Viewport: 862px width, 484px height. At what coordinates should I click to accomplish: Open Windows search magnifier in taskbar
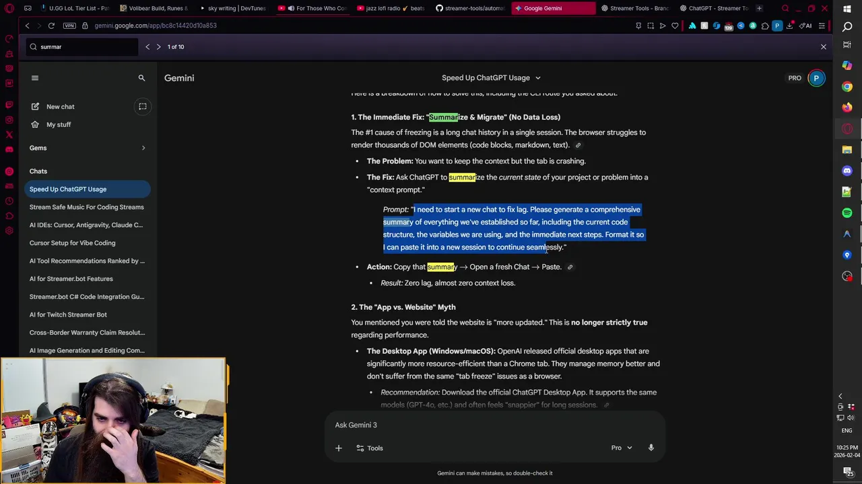click(x=847, y=27)
